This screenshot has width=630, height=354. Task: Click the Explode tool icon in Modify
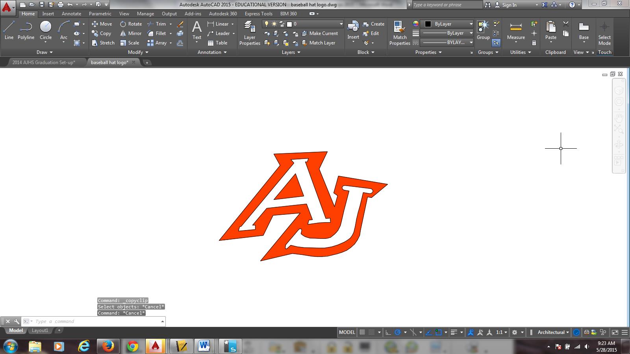tap(180, 33)
